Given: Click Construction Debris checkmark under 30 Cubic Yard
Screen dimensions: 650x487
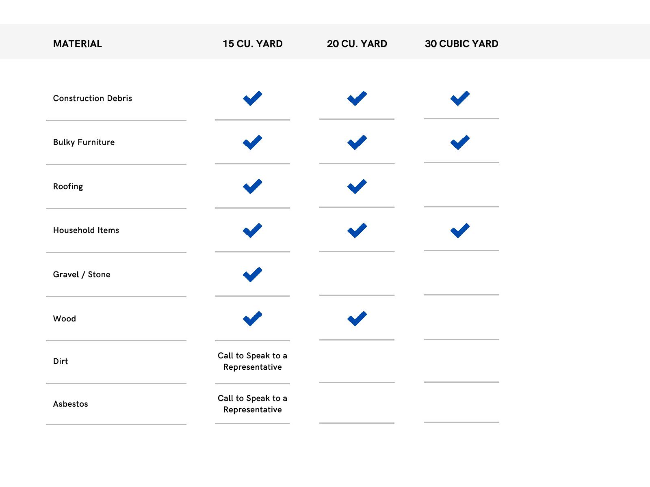Looking at the screenshot, I should coord(460,98).
